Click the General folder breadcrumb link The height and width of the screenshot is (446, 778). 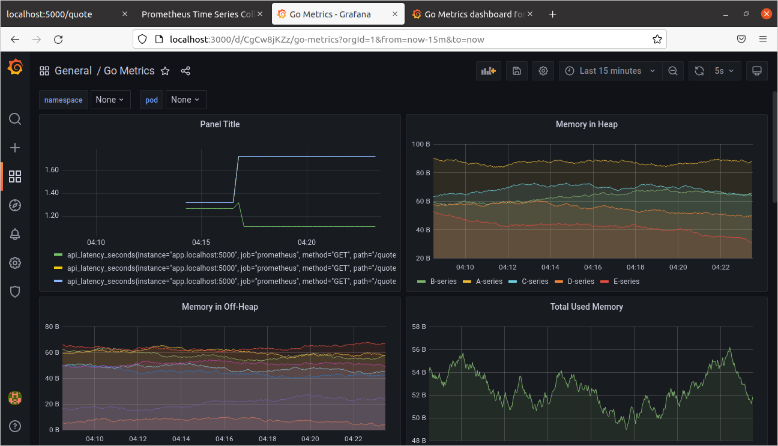click(73, 71)
